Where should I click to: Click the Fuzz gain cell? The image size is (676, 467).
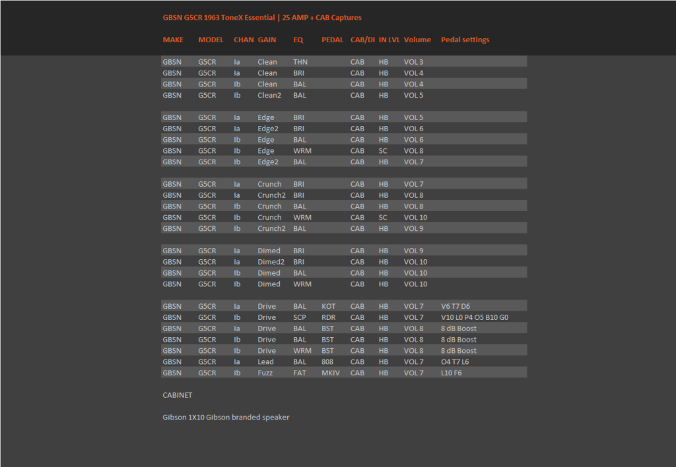265,373
